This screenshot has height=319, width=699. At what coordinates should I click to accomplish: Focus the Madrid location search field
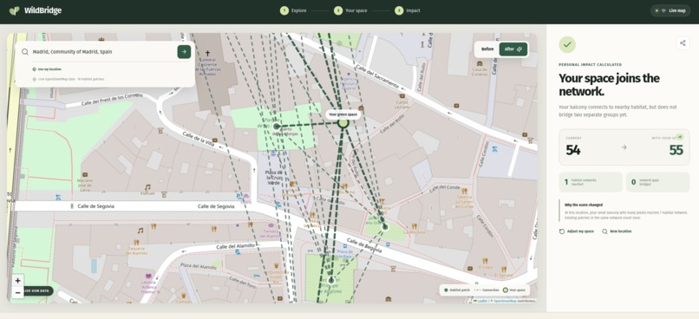pyautogui.click(x=102, y=52)
